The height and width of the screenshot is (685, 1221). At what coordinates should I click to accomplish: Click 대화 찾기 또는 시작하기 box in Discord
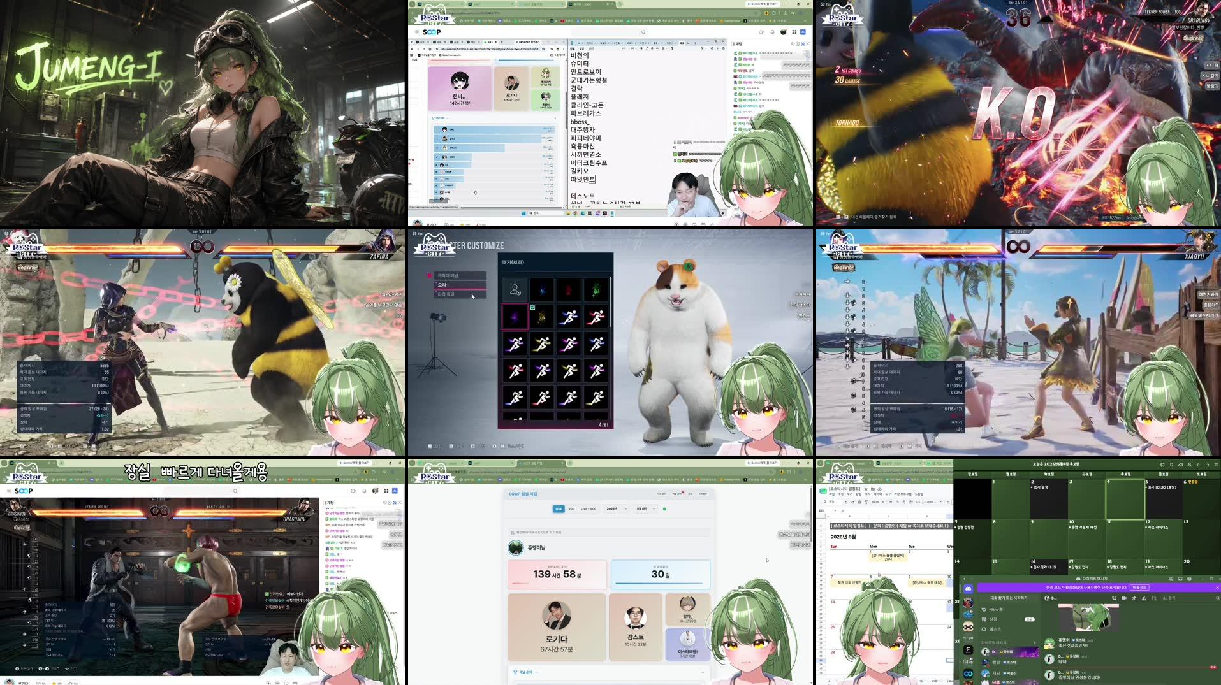click(x=1009, y=598)
